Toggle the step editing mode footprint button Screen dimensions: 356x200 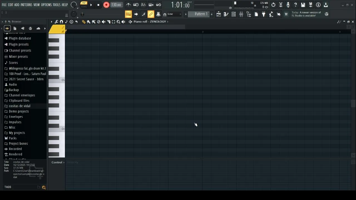(143, 14)
